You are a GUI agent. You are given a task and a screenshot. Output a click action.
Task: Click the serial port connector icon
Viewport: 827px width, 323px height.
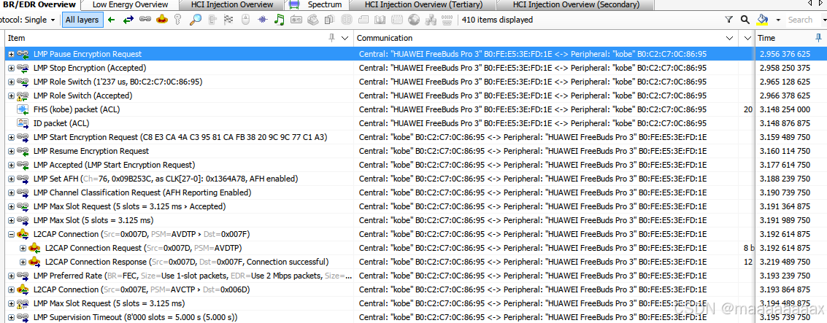[447, 20]
